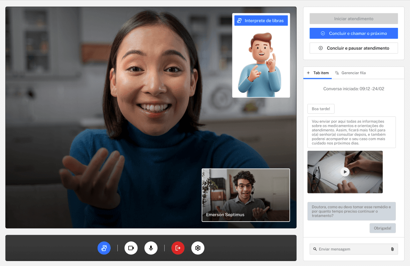Mute the microphone
Screen dimensions: 410x266
151,248
